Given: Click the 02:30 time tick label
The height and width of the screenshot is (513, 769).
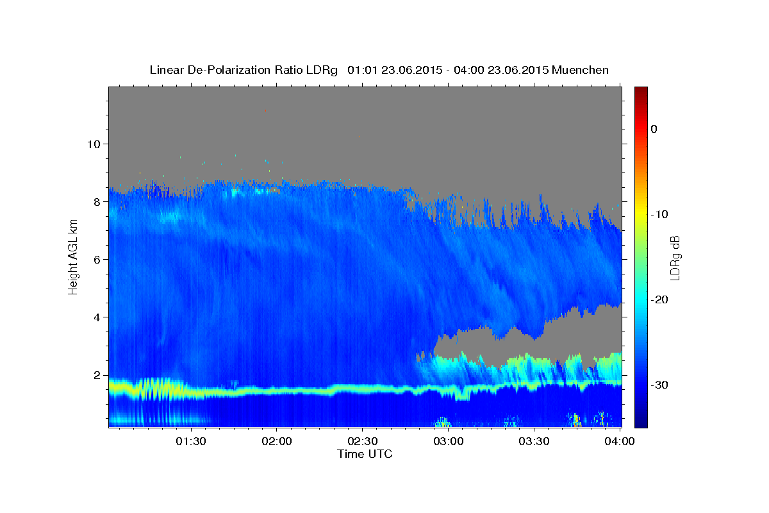Looking at the screenshot, I should click(x=362, y=442).
